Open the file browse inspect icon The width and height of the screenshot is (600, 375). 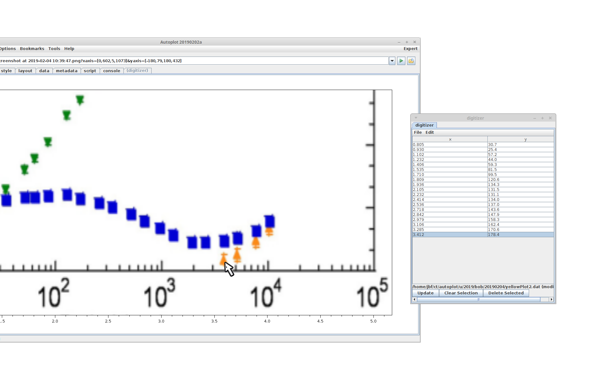[x=411, y=61]
